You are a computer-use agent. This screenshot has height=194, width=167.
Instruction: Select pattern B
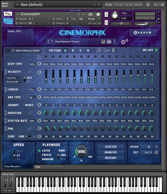point(73,51)
